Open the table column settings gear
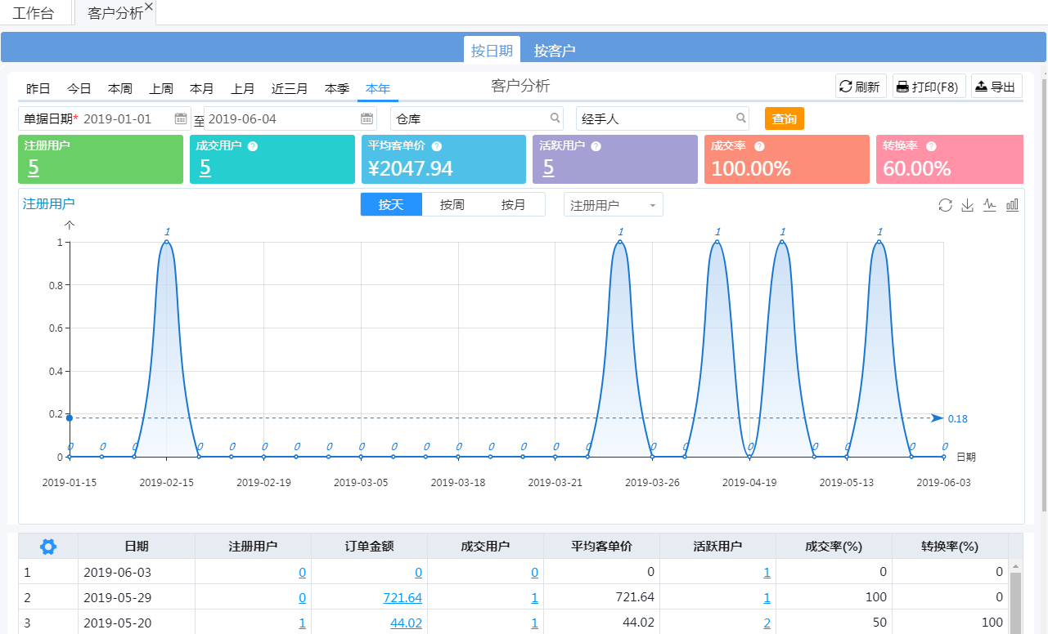Viewport: 1048px width, 634px height. click(x=48, y=547)
